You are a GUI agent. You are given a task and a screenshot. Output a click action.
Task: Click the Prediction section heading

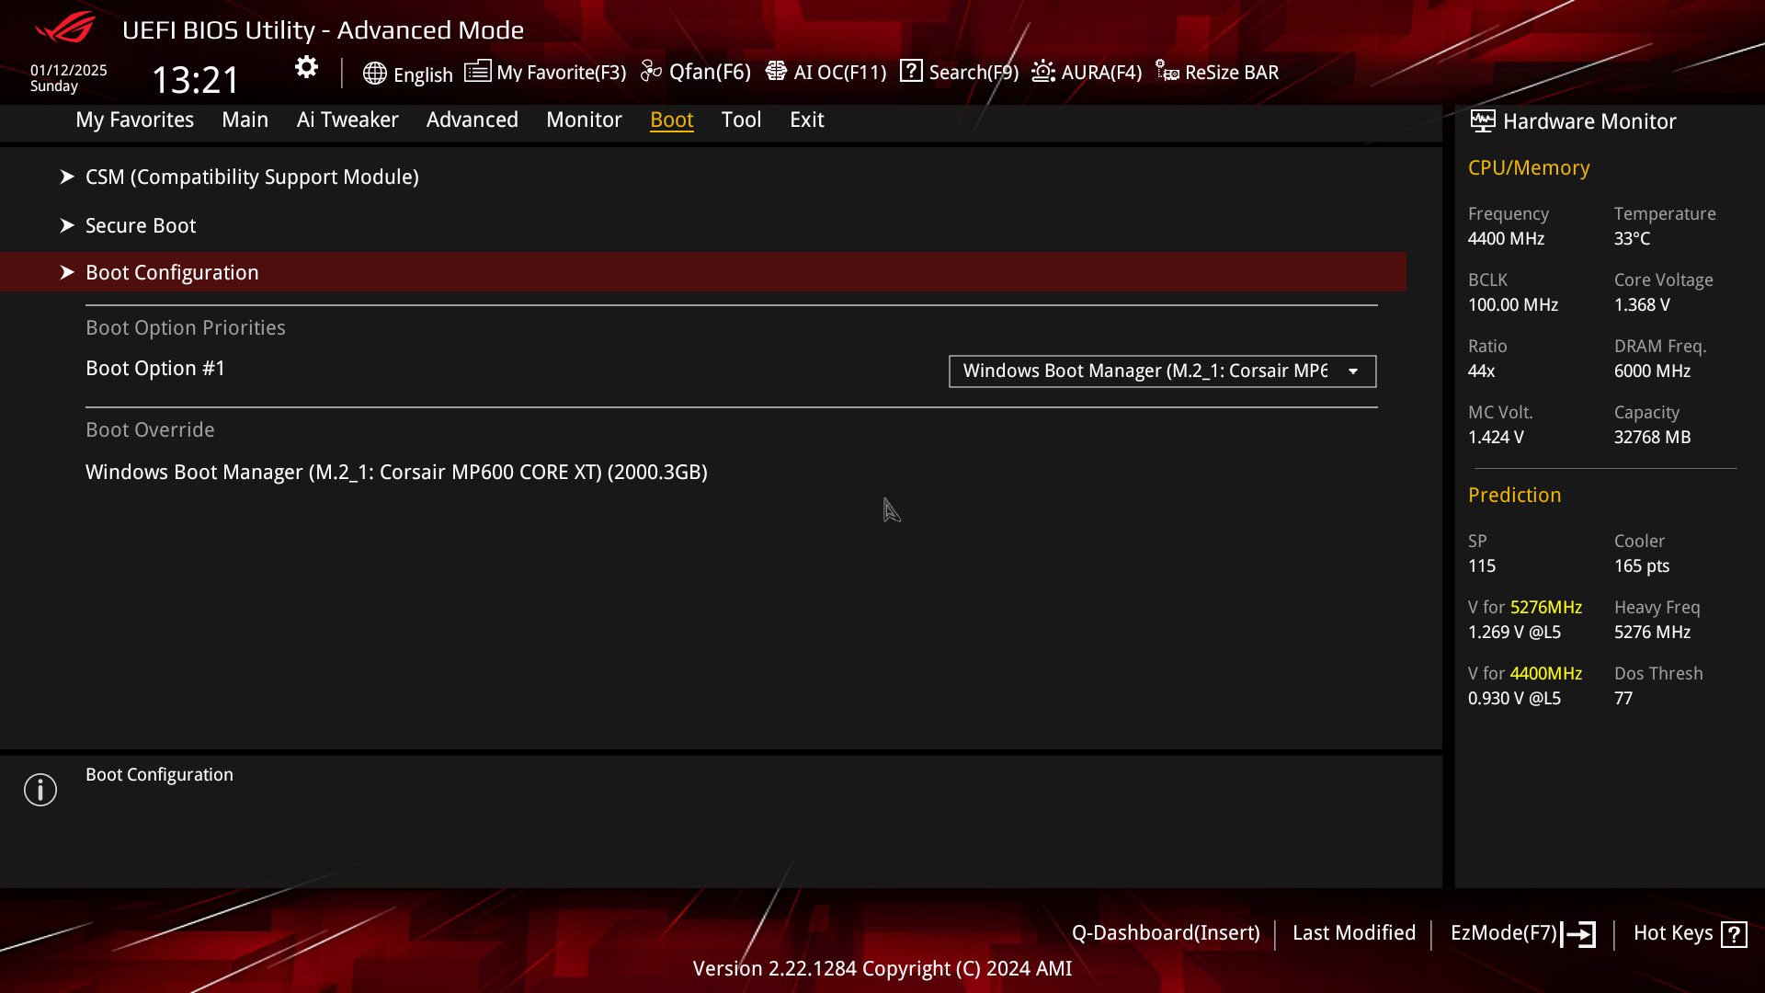[1514, 496]
